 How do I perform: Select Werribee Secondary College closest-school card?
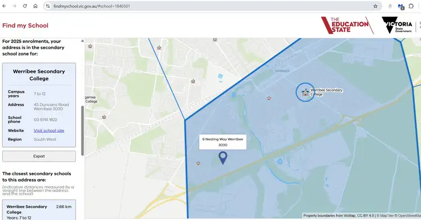[x=39, y=210]
